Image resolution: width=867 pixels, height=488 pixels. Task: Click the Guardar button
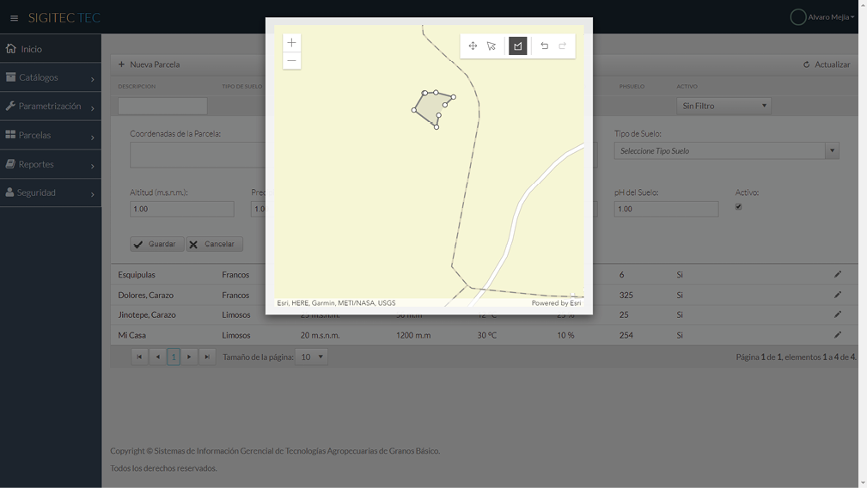156,244
